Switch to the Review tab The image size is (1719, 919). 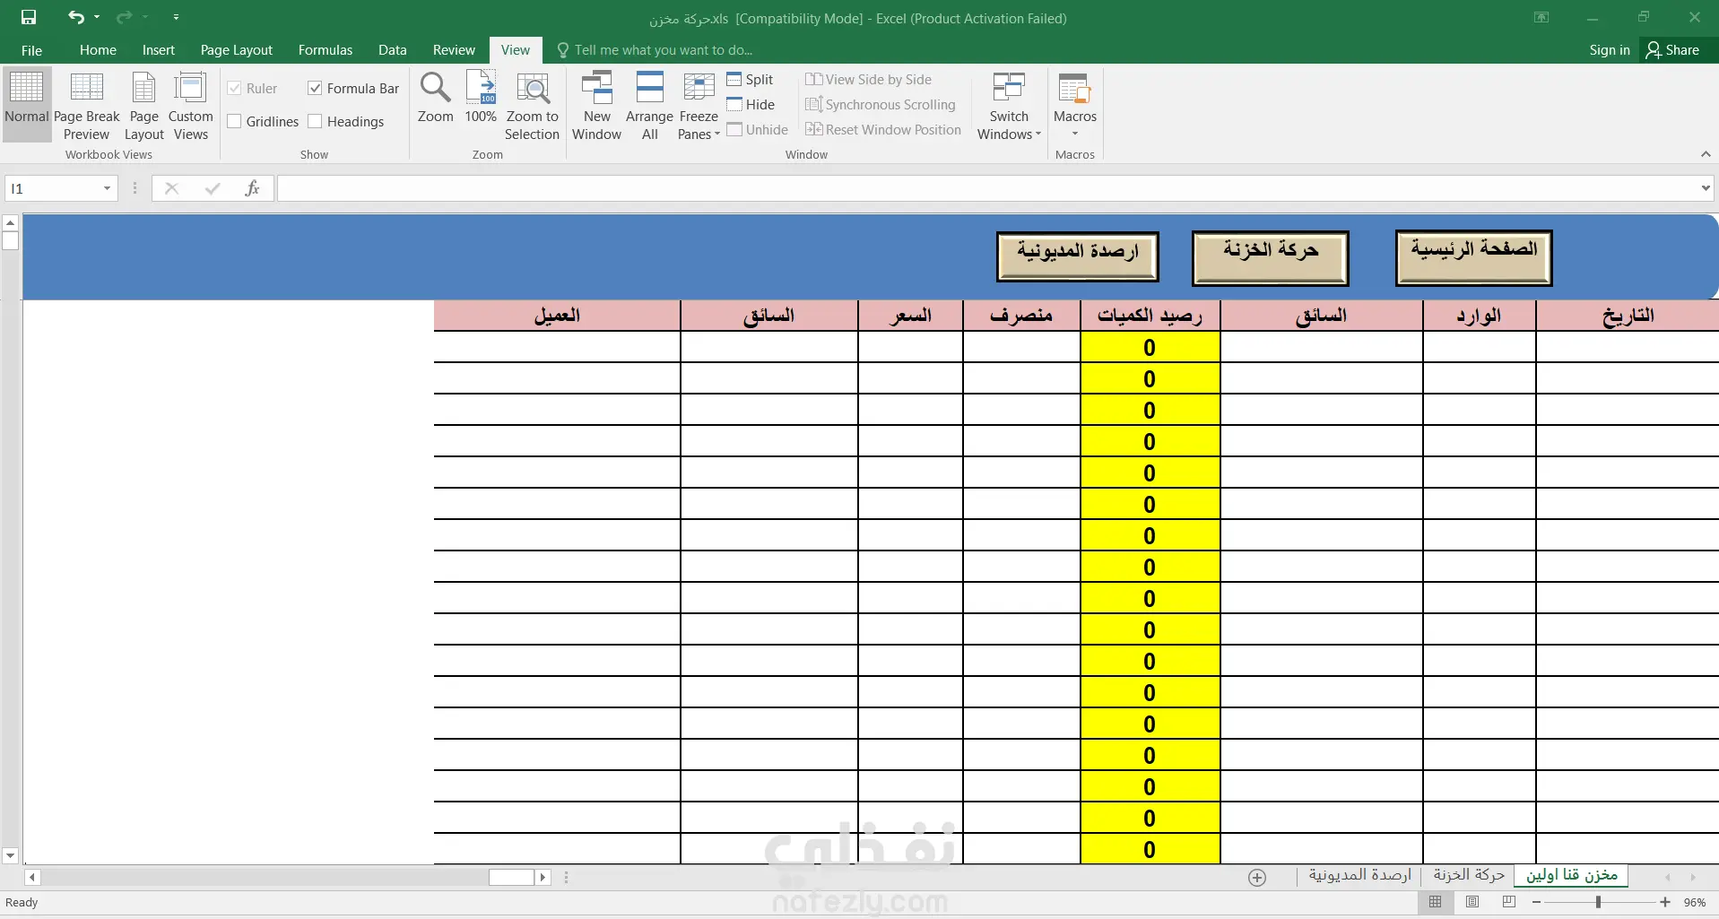pyautogui.click(x=454, y=50)
